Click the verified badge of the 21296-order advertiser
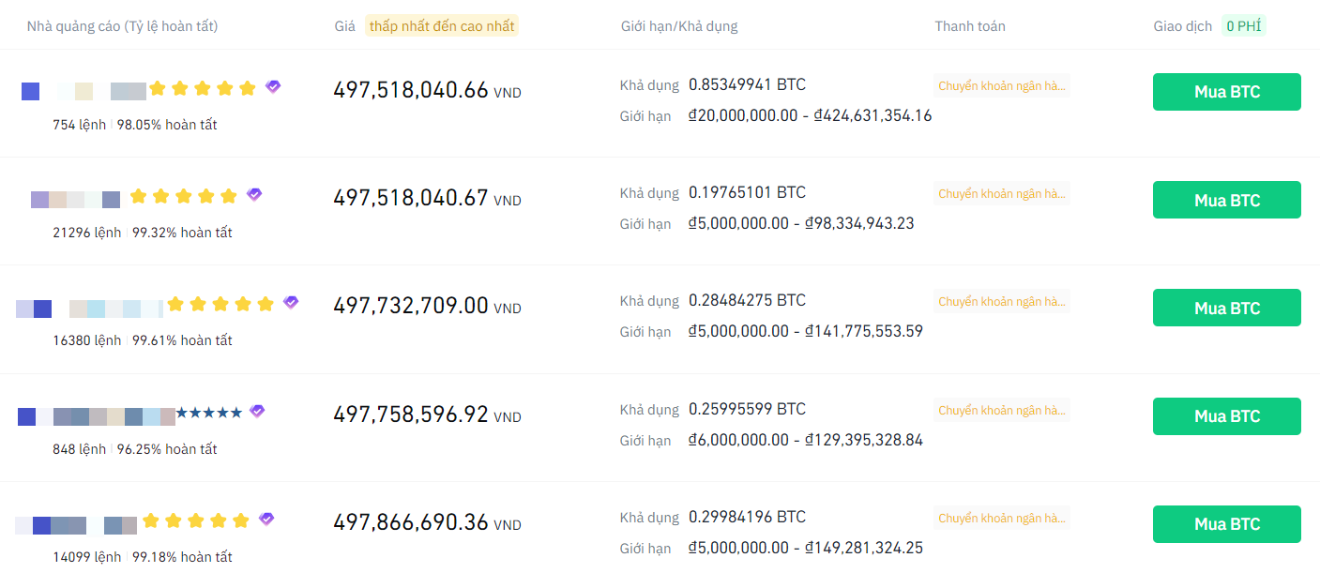 coord(254,195)
